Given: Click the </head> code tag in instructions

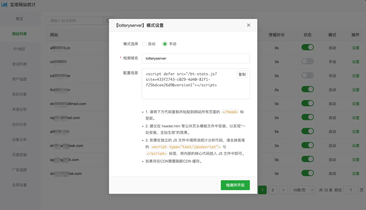Looking at the screenshot, I should point(230,112).
